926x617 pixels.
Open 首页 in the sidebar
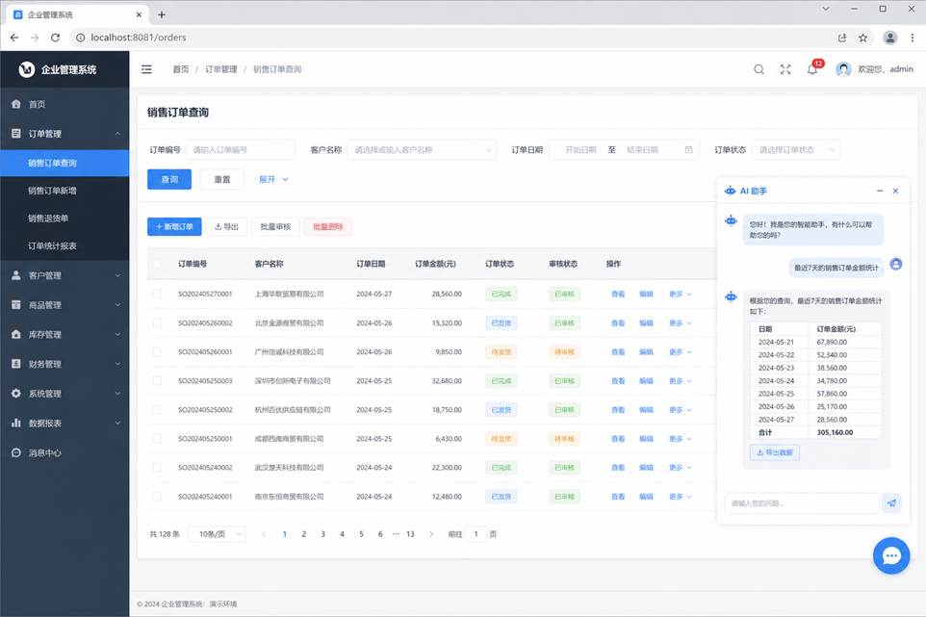[x=64, y=104]
